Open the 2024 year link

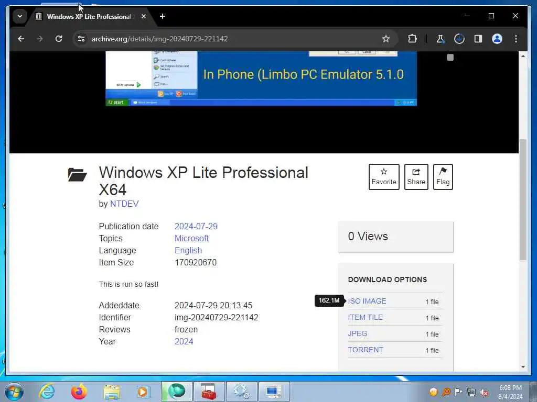click(184, 341)
